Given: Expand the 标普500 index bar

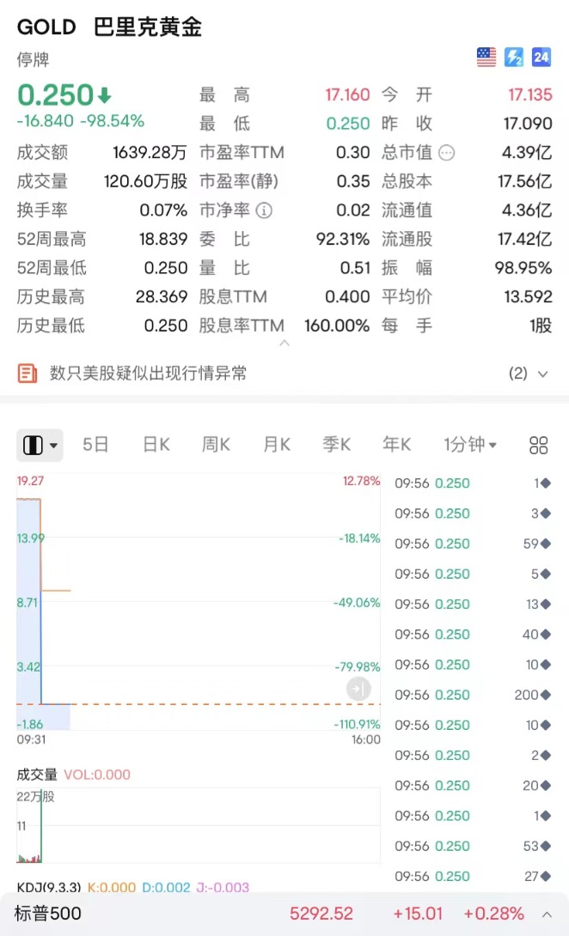Looking at the screenshot, I should click(547, 914).
